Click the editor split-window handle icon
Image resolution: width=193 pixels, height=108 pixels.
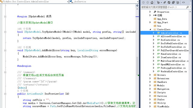[137, 5]
